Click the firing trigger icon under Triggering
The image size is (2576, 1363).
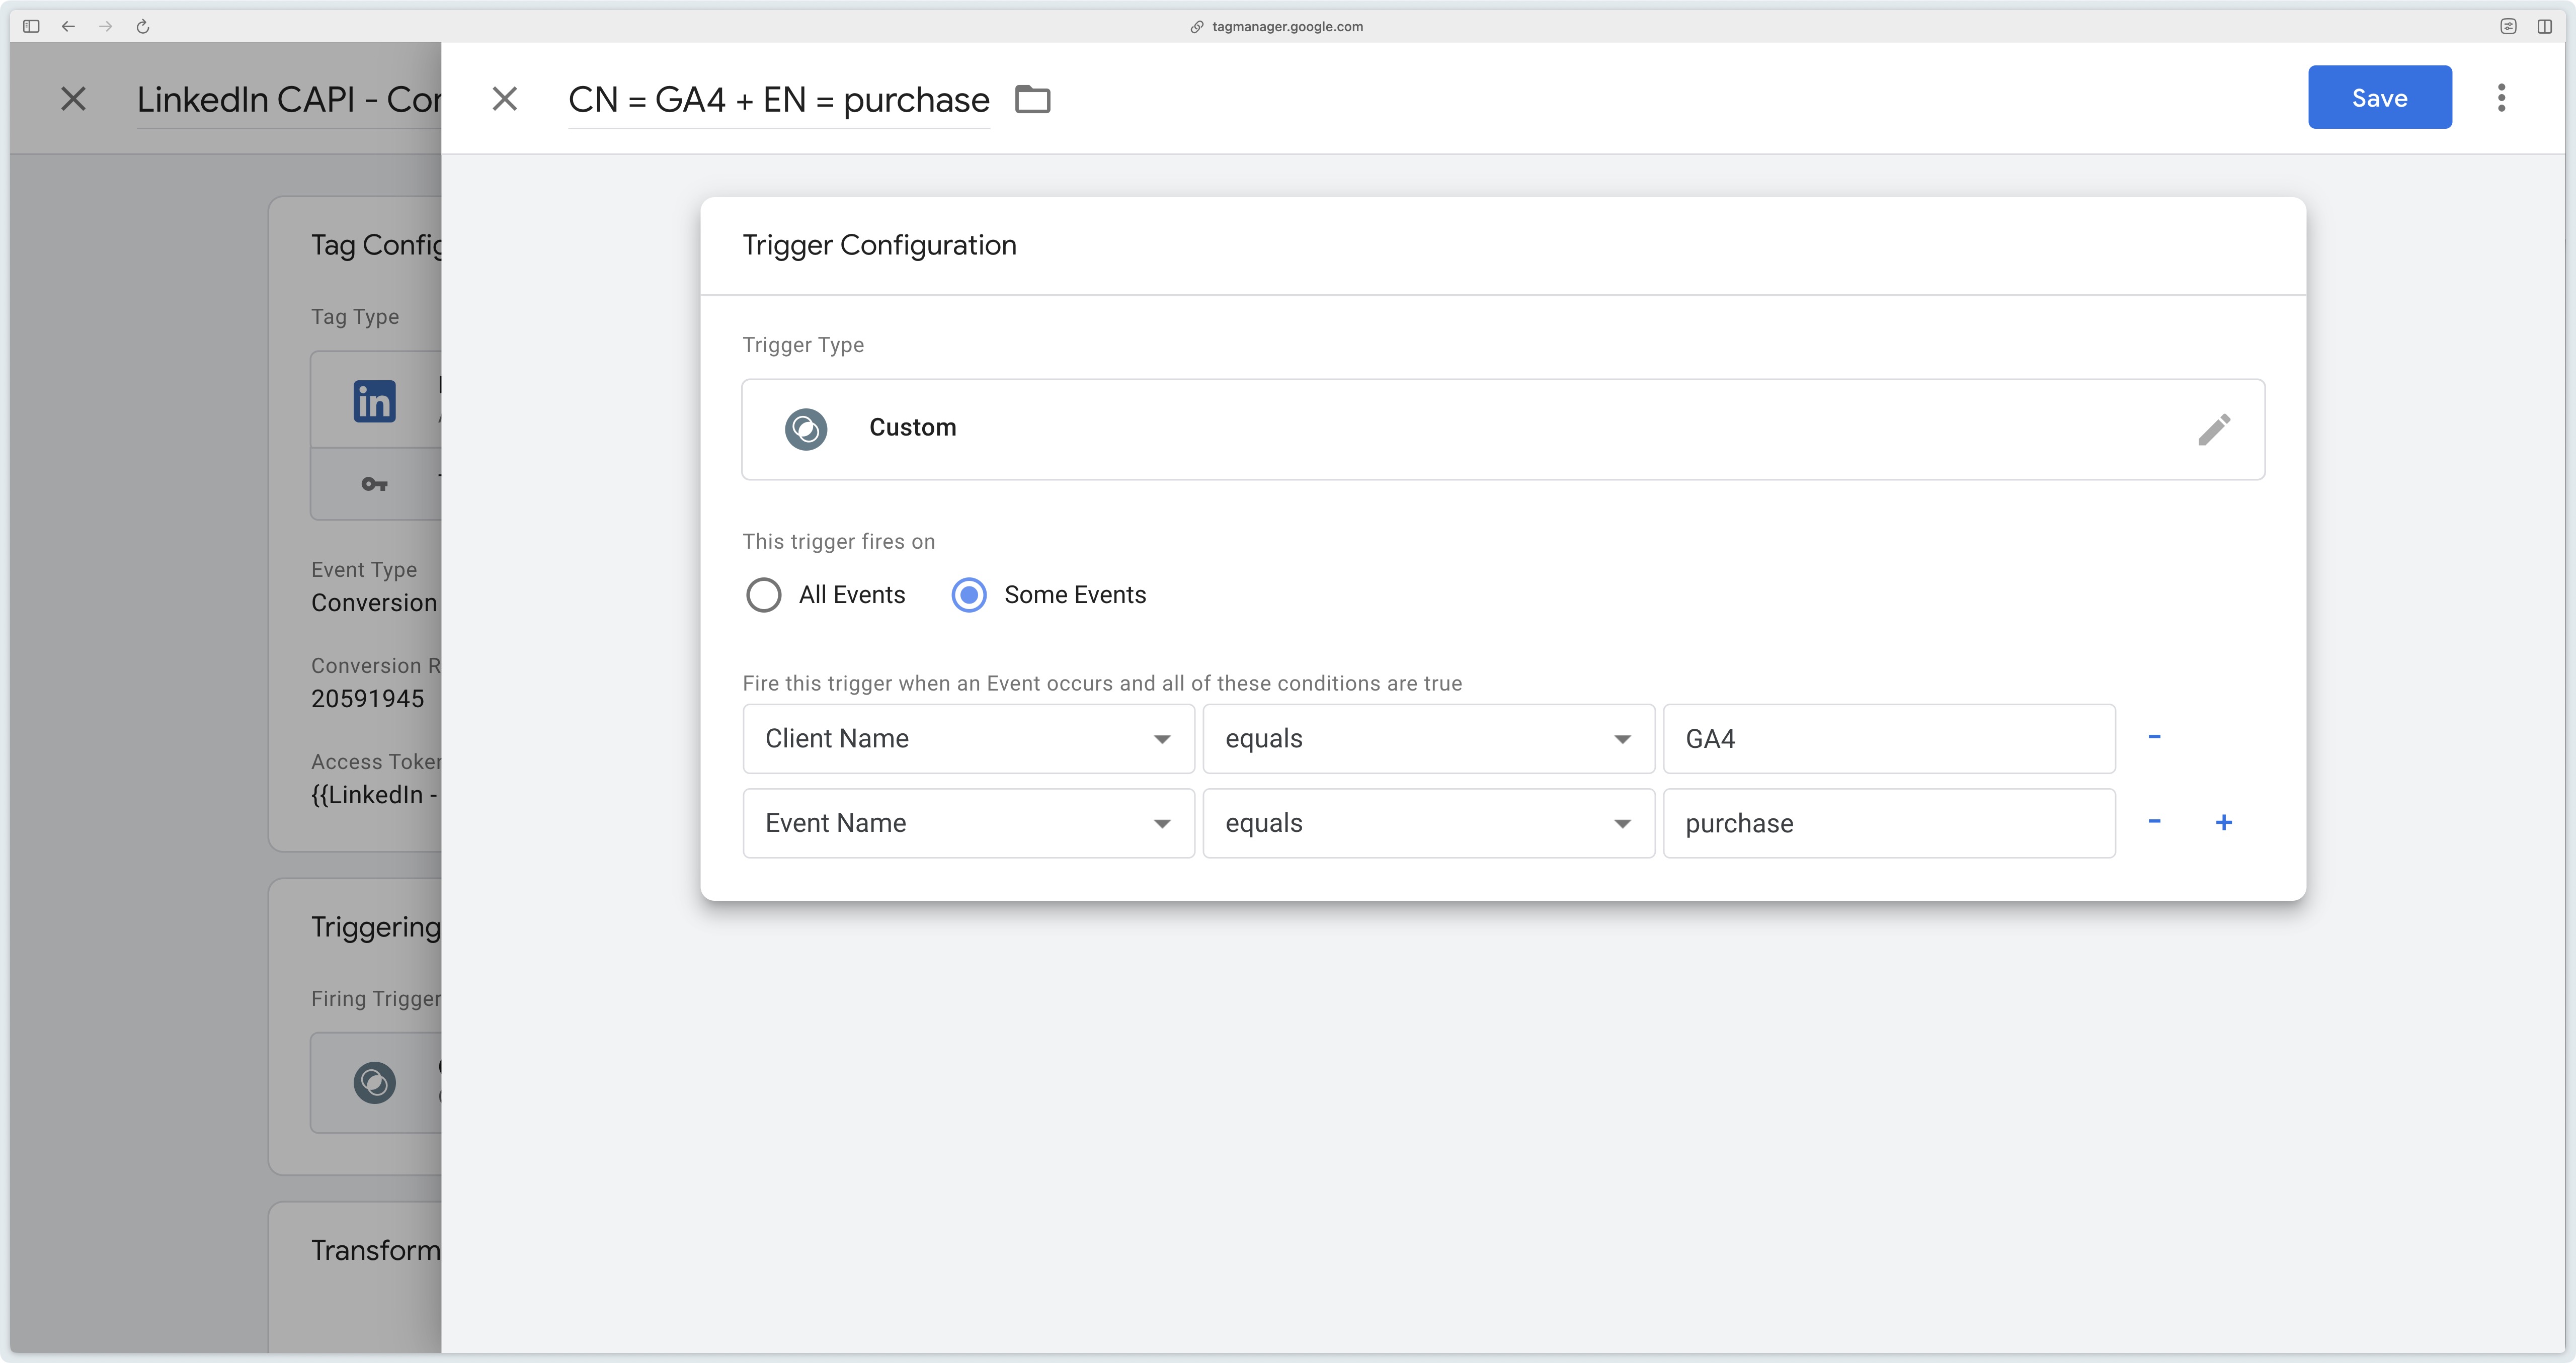click(375, 1082)
